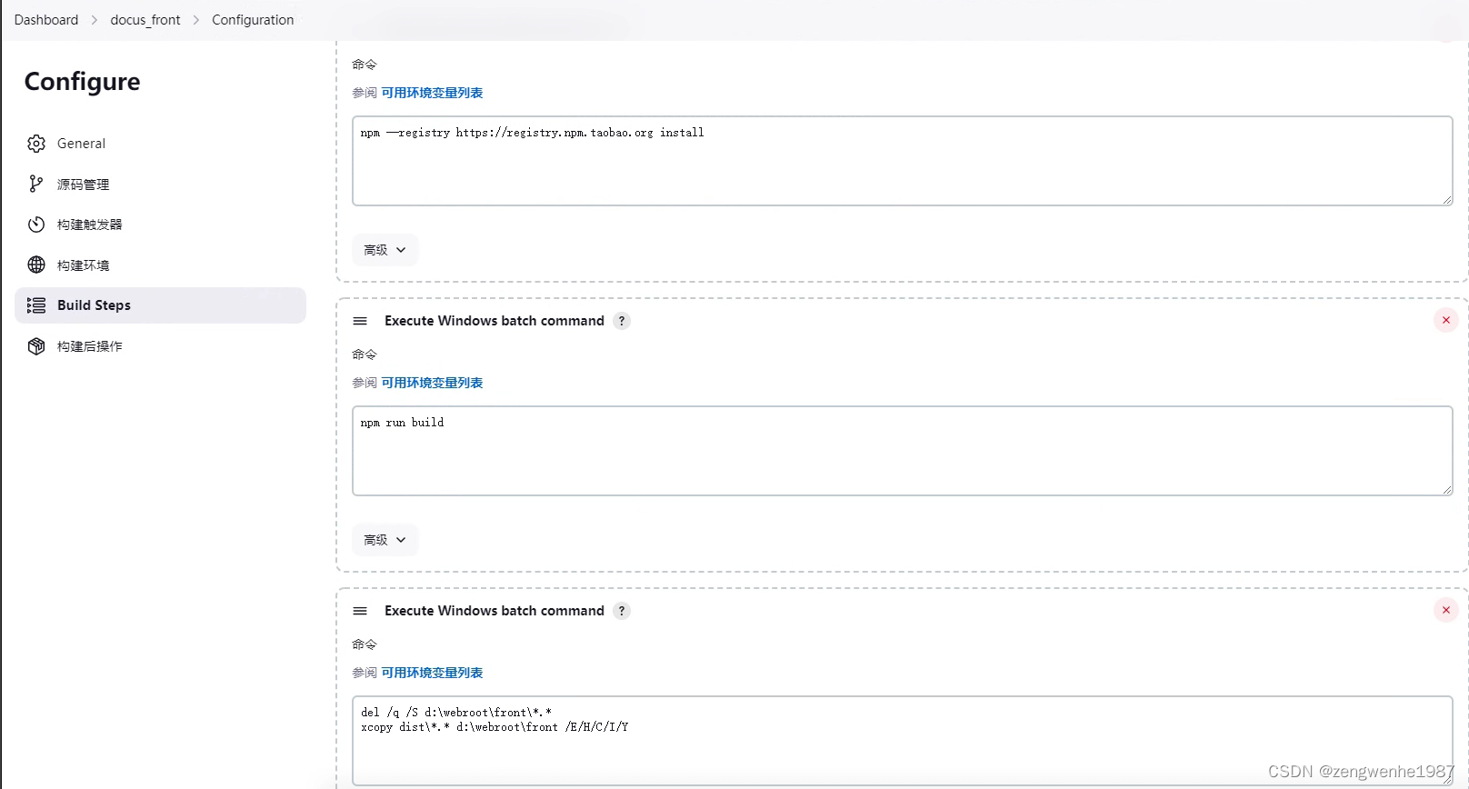Screen dimensions: 1469x789
Task: Grab resize handle of npm install textarea
Action: (1446, 199)
